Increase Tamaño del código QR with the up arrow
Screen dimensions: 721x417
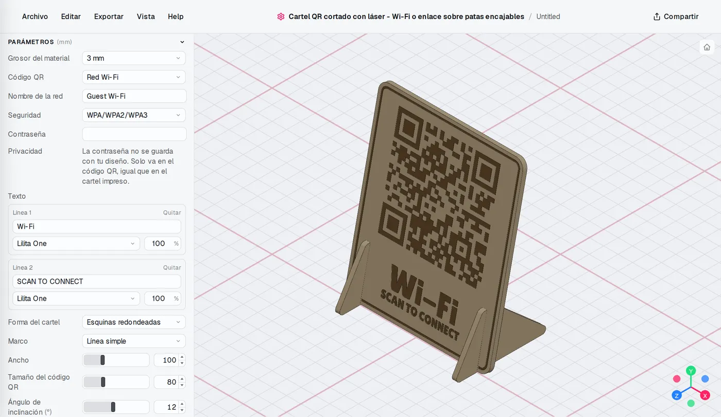tap(182, 379)
